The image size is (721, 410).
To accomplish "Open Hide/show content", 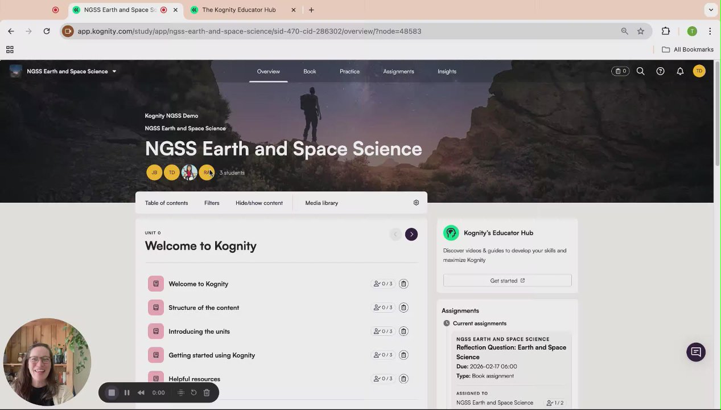I will tap(259, 203).
